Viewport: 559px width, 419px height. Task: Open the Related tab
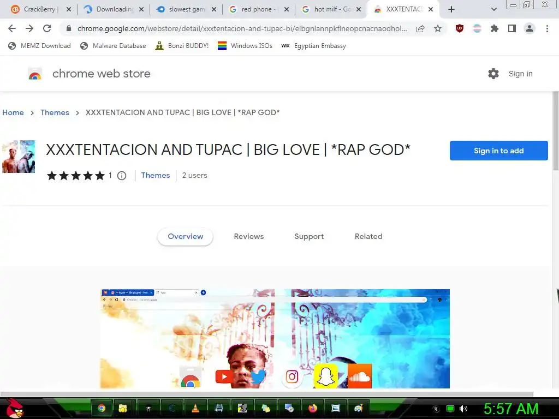click(x=368, y=237)
